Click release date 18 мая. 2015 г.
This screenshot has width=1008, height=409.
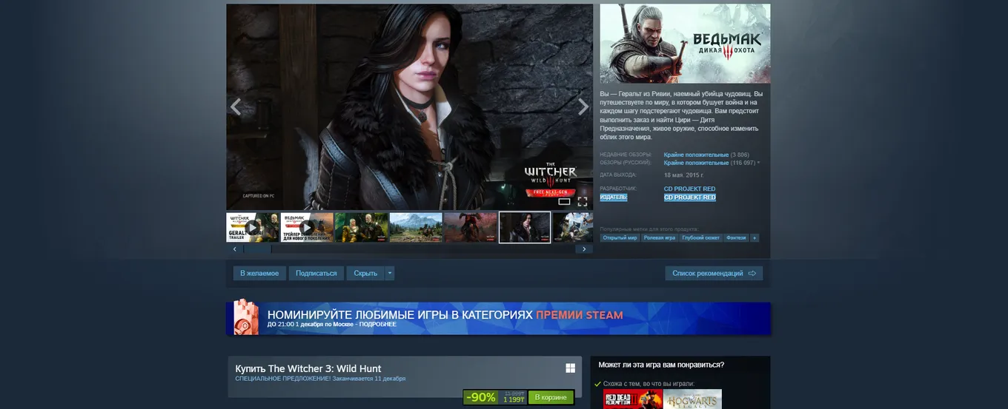pos(684,175)
